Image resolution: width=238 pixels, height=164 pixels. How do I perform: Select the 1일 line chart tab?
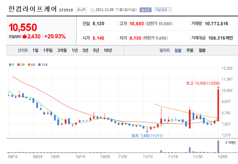pos(36,50)
